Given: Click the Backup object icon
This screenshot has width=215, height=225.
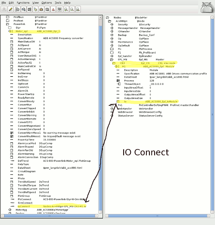Looking at the screenshot, I should 112,35.
